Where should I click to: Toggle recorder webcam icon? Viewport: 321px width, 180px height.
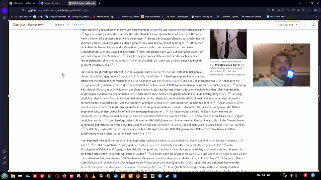point(284,175)
